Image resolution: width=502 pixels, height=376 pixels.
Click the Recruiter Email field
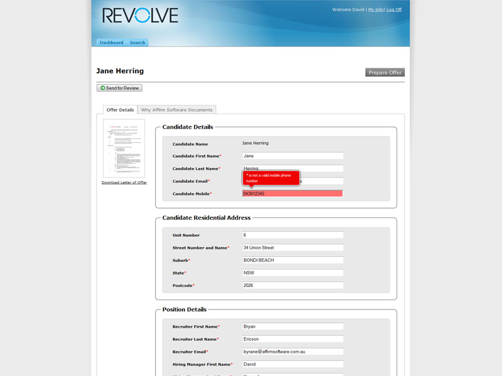point(292,352)
